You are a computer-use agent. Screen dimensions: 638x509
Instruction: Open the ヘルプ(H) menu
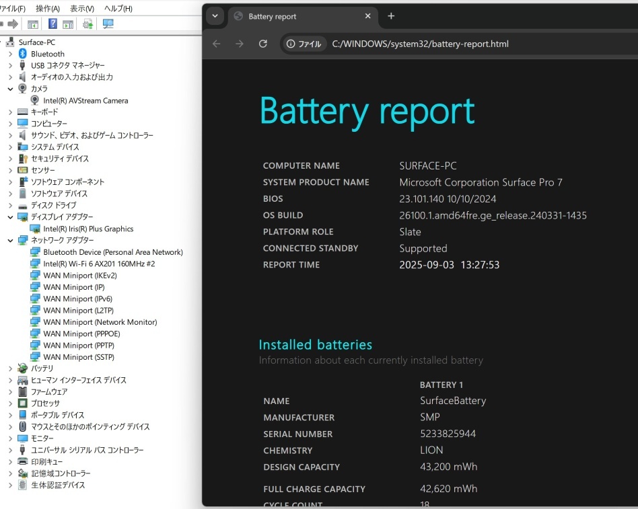click(x=118, y=9)
